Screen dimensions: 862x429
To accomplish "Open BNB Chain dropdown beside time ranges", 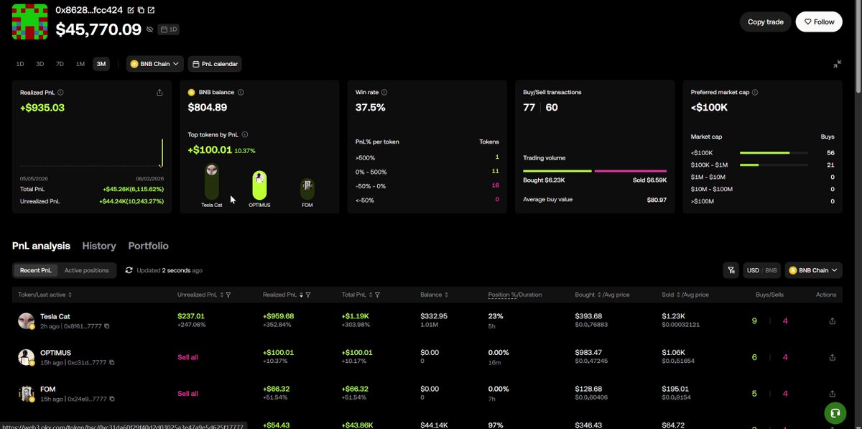I will click(x=155, y=64).
